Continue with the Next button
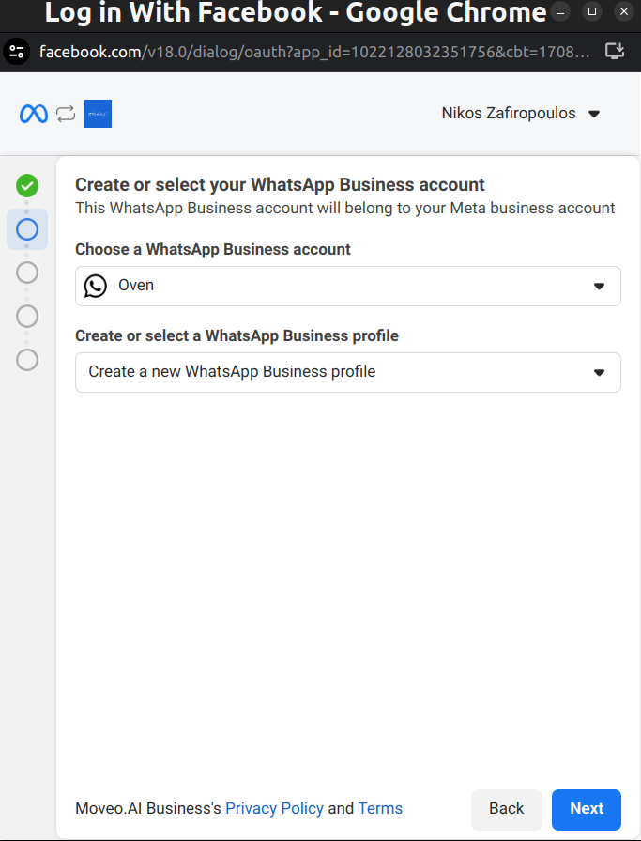This screenshot has height=841, width=641. coord(587,809)
